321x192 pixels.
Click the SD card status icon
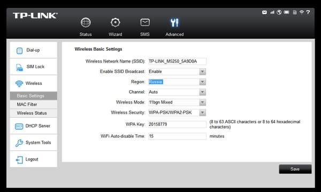click(295, 12)
